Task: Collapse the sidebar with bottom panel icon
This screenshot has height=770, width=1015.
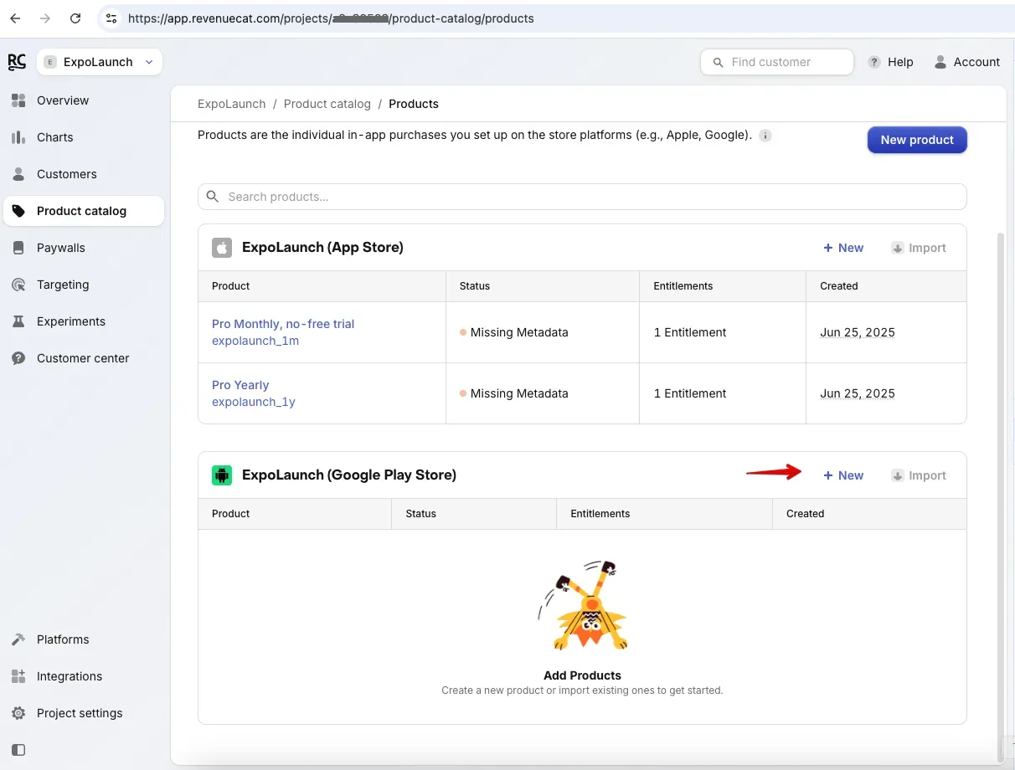Action: point(18,750)
